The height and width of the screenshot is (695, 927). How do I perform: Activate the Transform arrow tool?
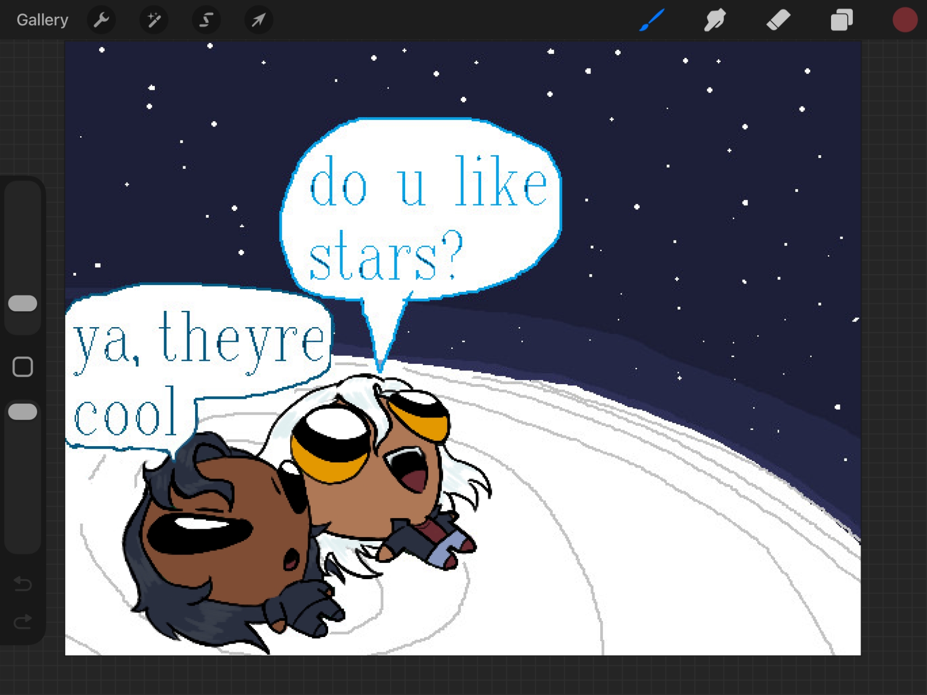258,20
